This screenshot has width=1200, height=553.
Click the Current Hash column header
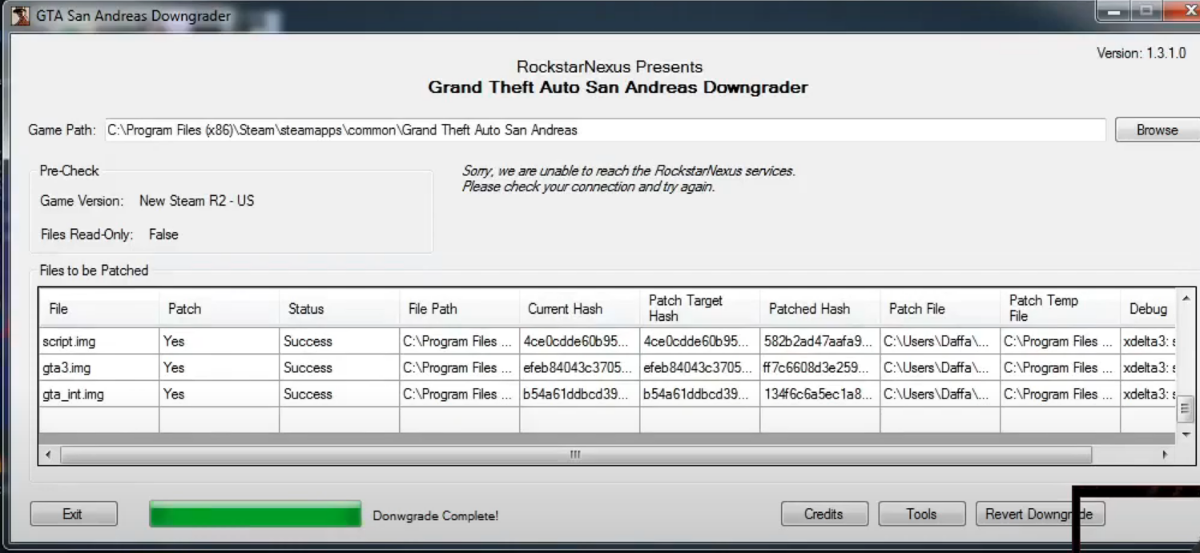579,308
